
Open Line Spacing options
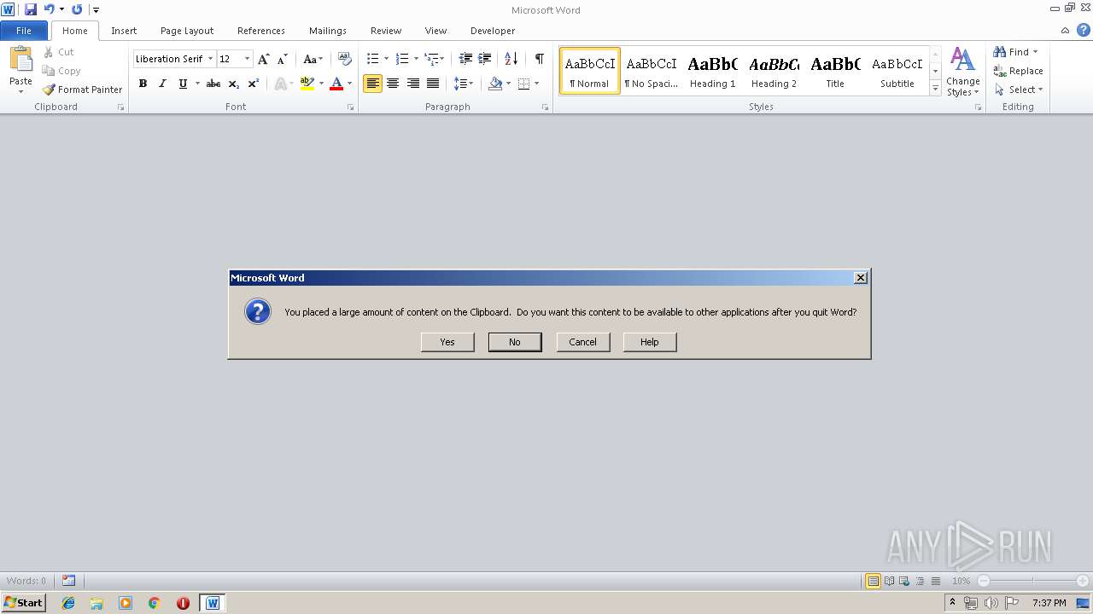(x=463, y=84)
